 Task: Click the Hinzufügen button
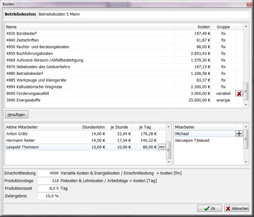click(17, 114)
